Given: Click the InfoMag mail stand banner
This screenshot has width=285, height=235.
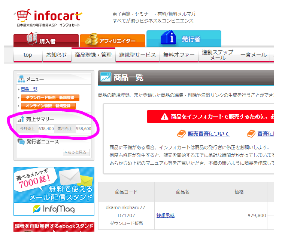Looking at the screenshot, I should pyautogui.click(x=54, y=191).
